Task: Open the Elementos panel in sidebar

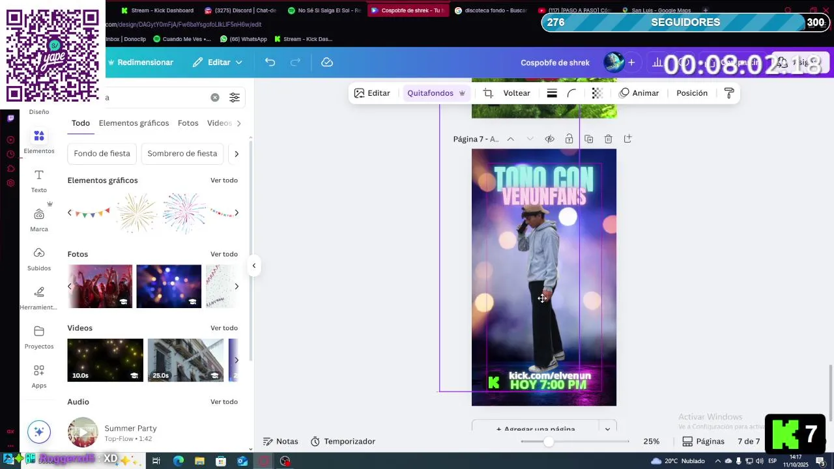Action: 39,141
